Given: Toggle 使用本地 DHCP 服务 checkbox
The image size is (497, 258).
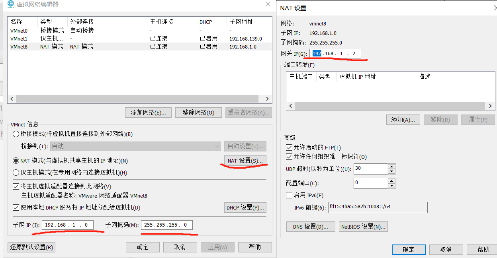Looking at the screenshot, I should [16, 208].
